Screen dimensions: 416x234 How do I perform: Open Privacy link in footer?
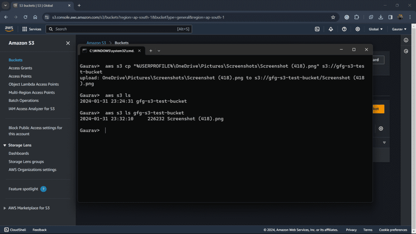click(351, 230)
